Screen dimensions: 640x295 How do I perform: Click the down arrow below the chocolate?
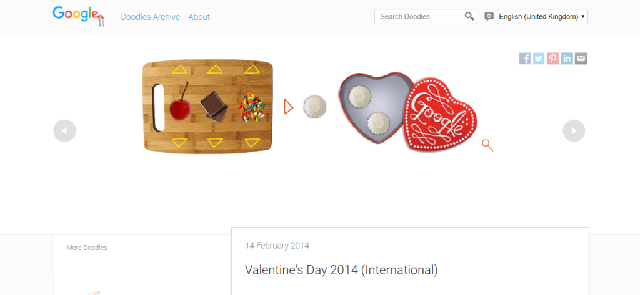[215, 143]
